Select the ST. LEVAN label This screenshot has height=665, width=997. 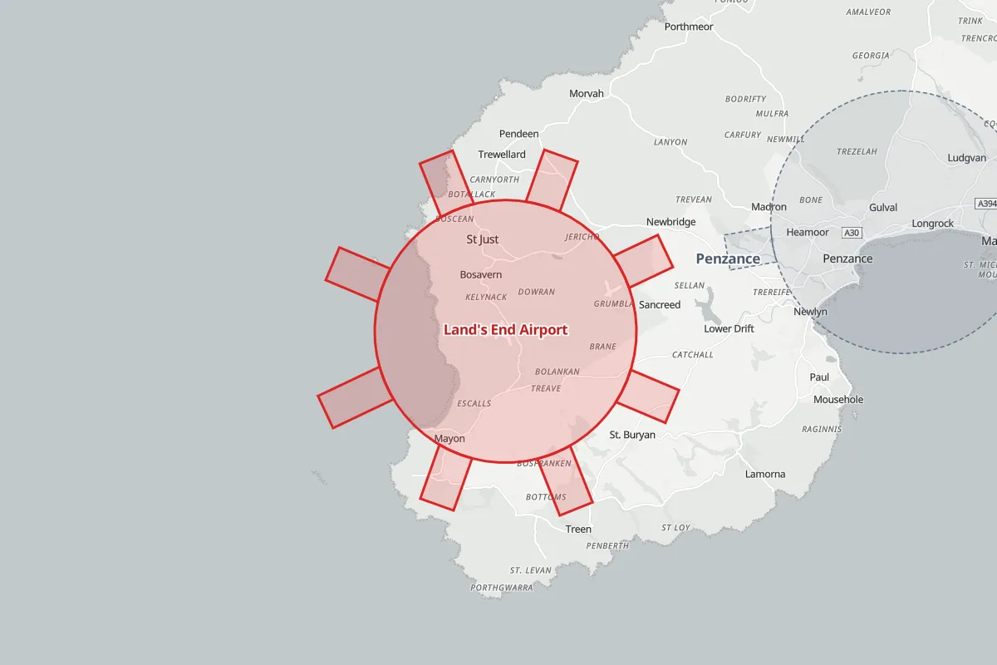point(531,571)
